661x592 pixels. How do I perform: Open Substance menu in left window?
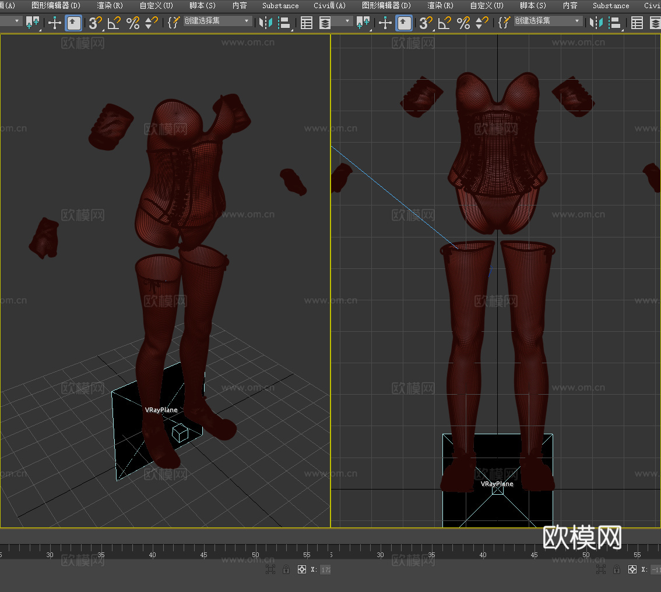tap(280, 5)
